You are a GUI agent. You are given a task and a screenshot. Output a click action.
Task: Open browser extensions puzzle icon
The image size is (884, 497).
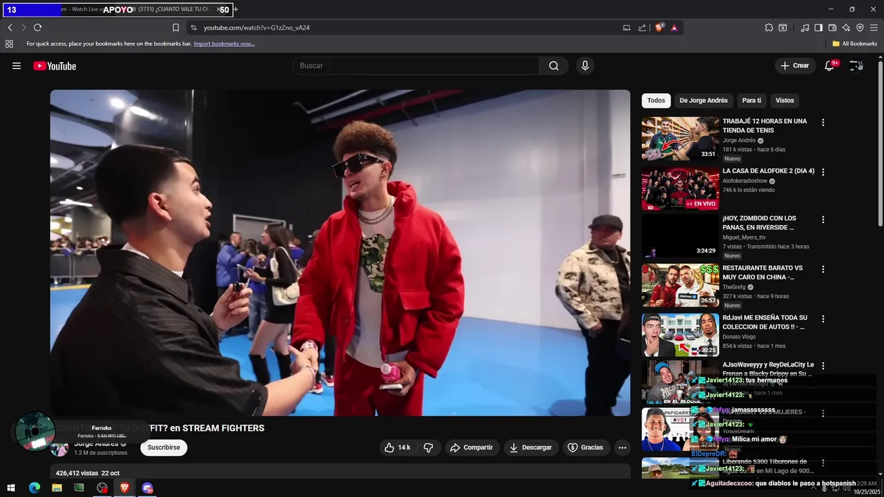[769, 28]
